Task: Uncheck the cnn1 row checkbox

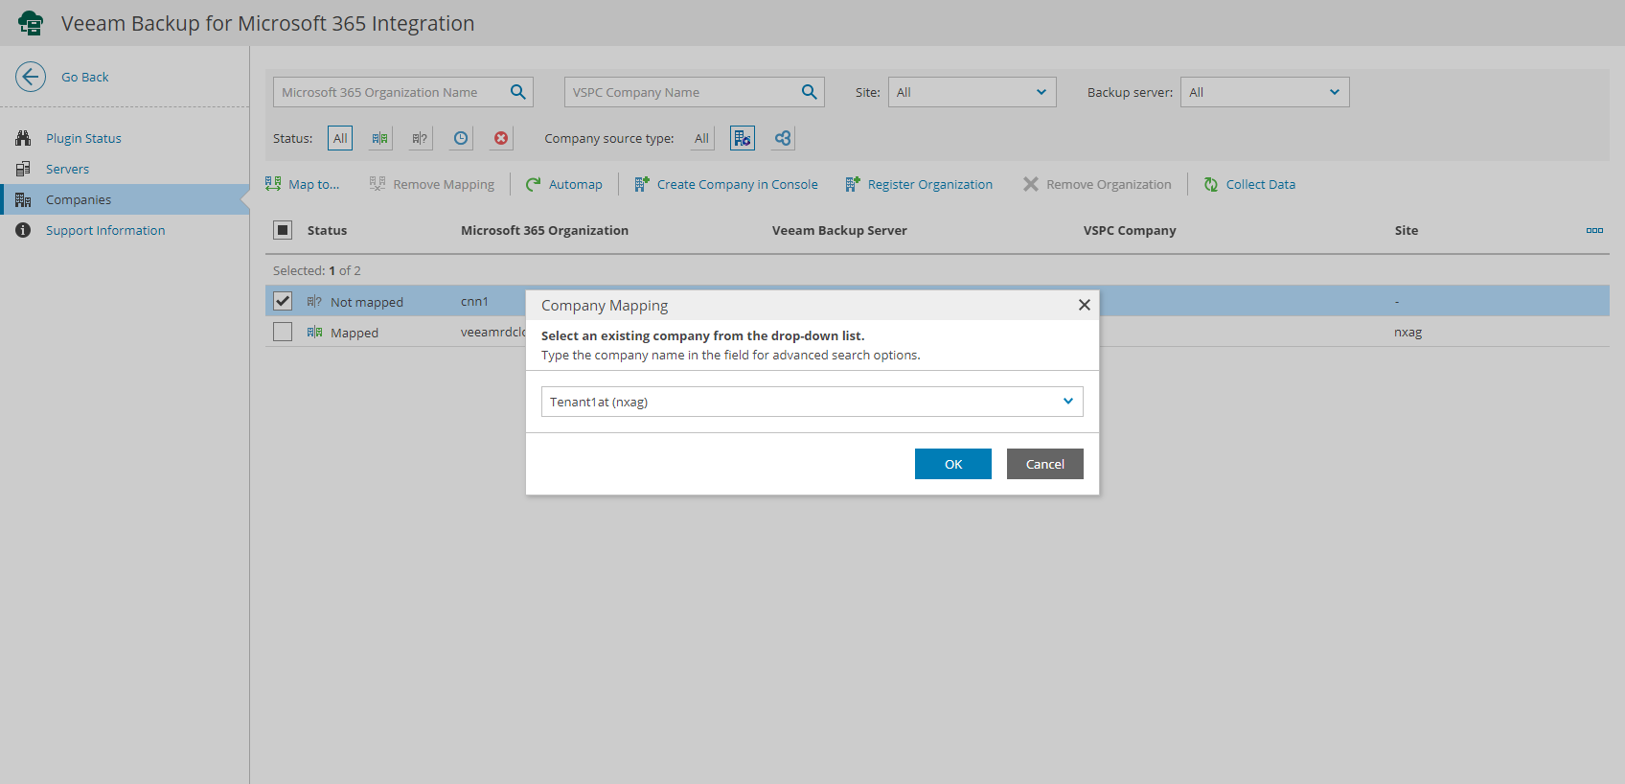Action: coord(283,301)
